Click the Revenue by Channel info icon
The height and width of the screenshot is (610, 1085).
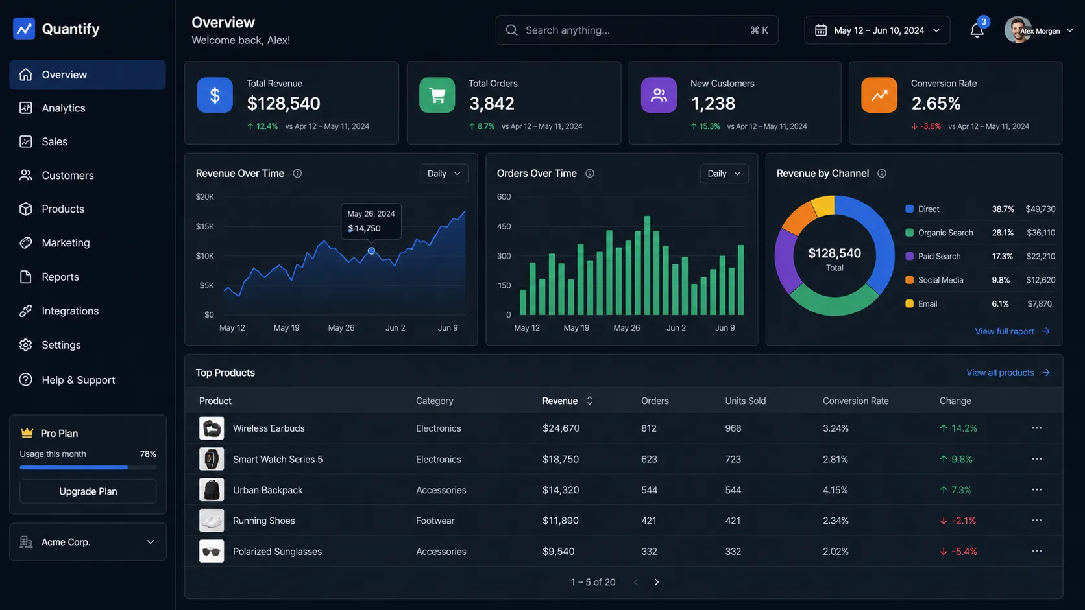pos(882,173)
